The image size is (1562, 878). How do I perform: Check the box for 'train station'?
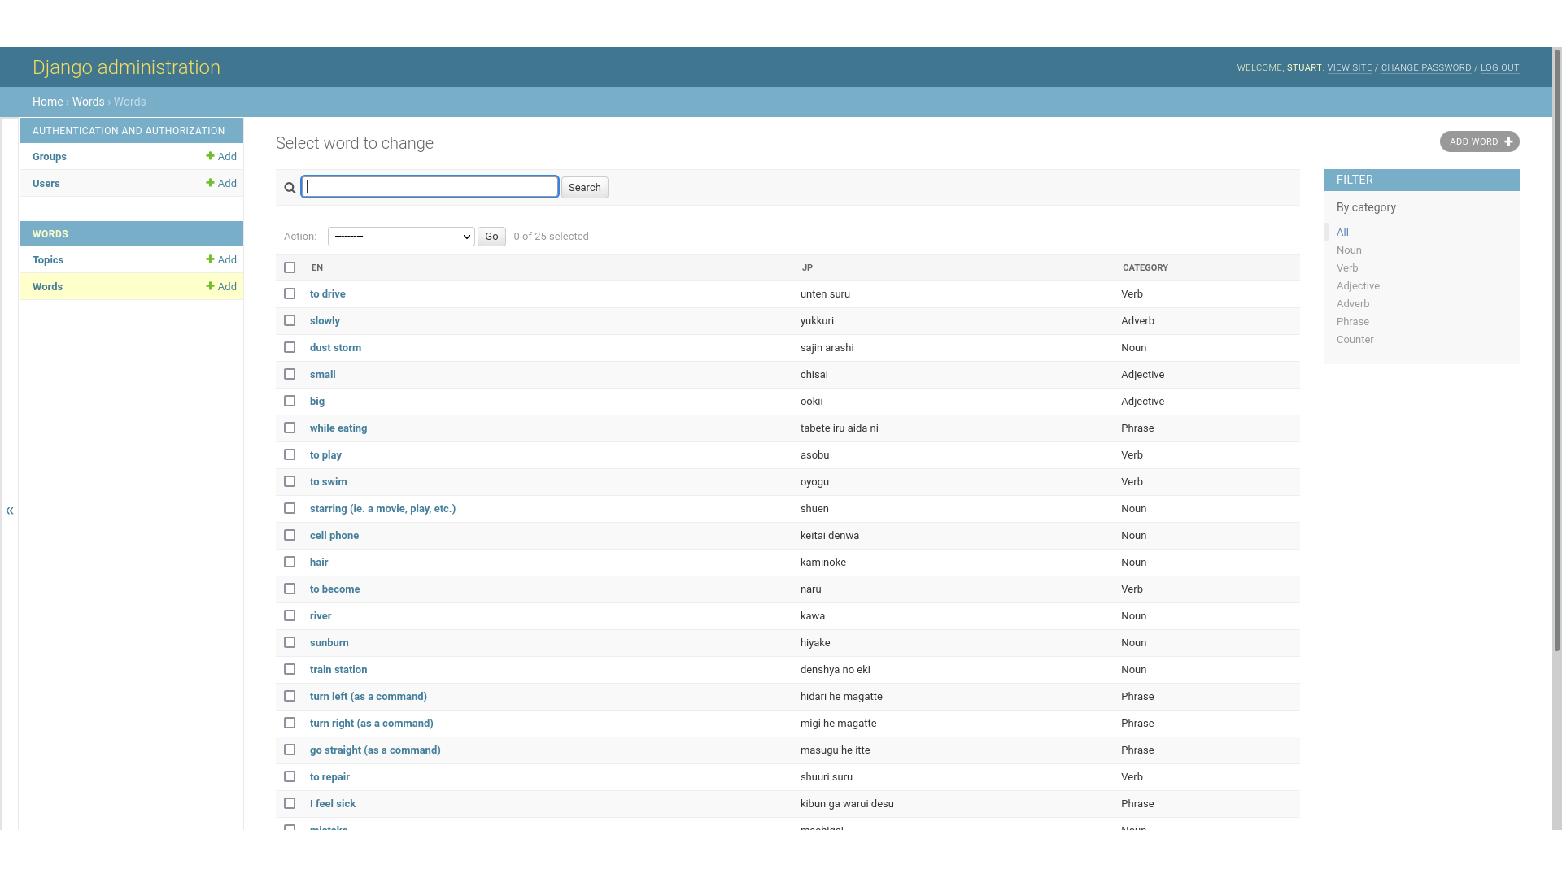pos(290,669)
